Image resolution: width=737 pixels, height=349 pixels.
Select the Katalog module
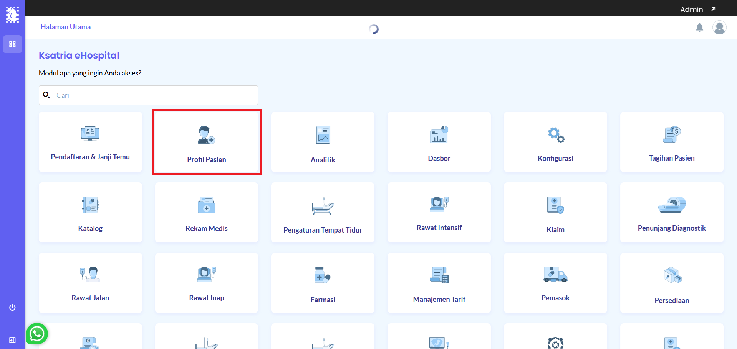pyautogui.click(x=90, y=212)
